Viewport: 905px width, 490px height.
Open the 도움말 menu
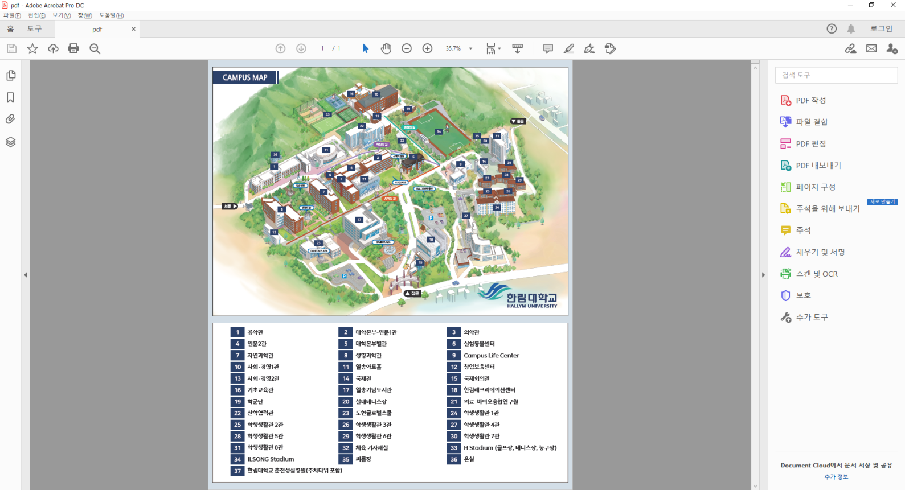click(111, 15)
